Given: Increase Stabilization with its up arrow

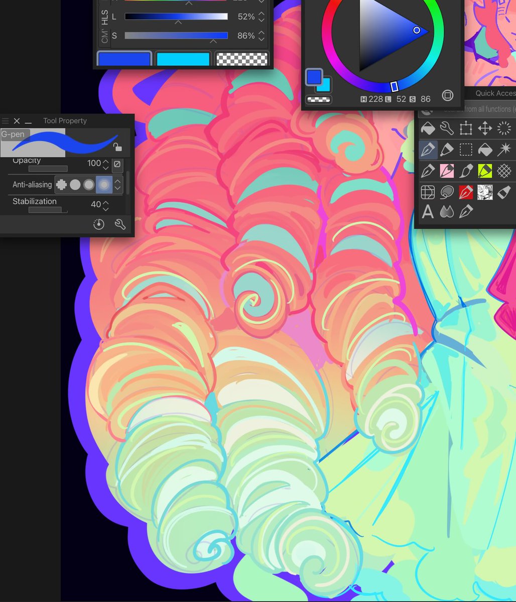Looking at the screenshot, I should pos(105,202).
